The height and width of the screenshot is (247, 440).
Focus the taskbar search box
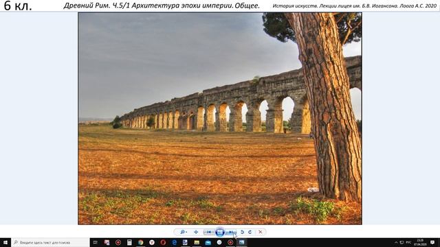click(50, 242)
